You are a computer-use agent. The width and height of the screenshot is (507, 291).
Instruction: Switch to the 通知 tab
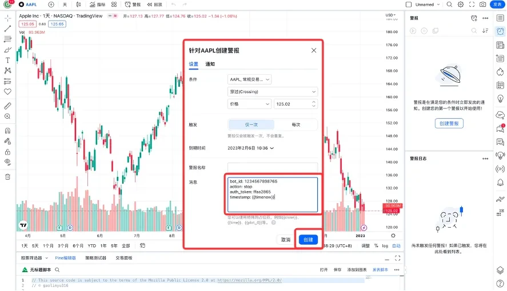[x=210, y=64]
